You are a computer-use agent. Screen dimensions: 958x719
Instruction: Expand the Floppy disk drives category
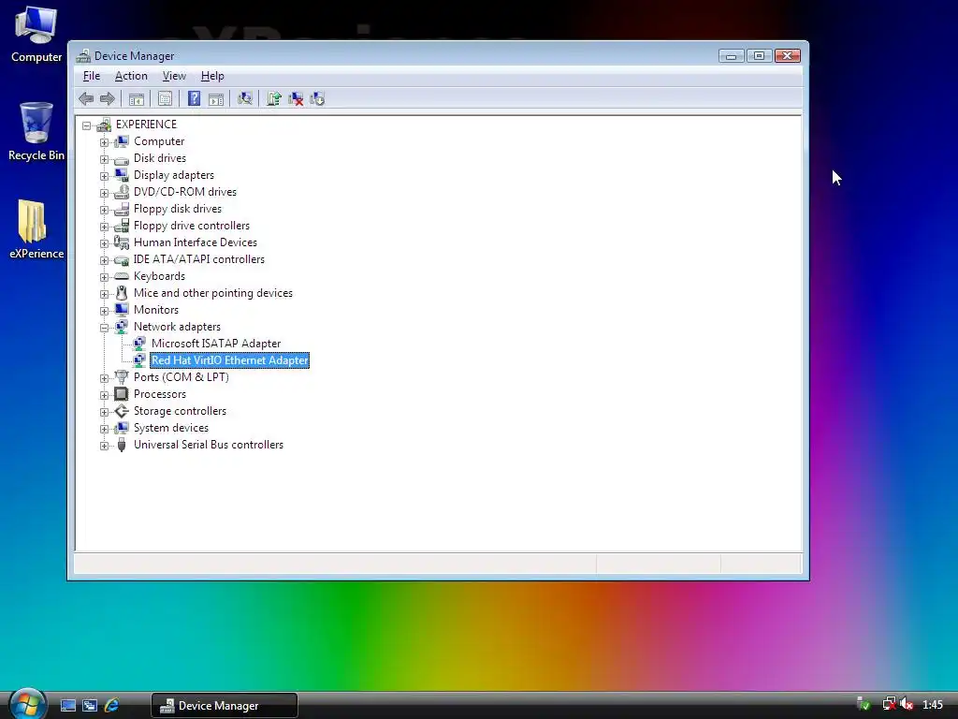click(105, 210)
